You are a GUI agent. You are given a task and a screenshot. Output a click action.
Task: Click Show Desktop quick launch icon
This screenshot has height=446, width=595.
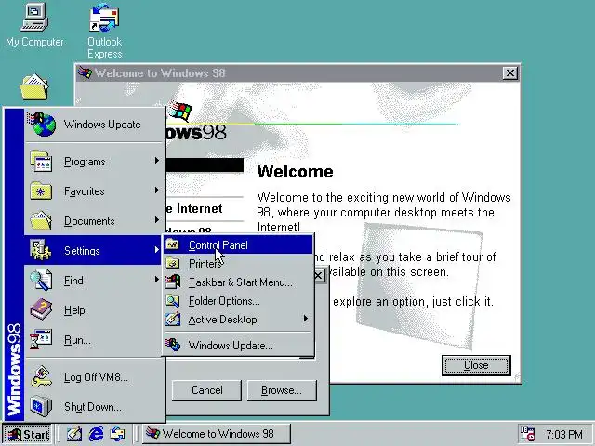tap(74, 434)
